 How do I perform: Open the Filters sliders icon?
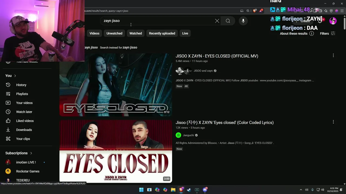[333, 33]
